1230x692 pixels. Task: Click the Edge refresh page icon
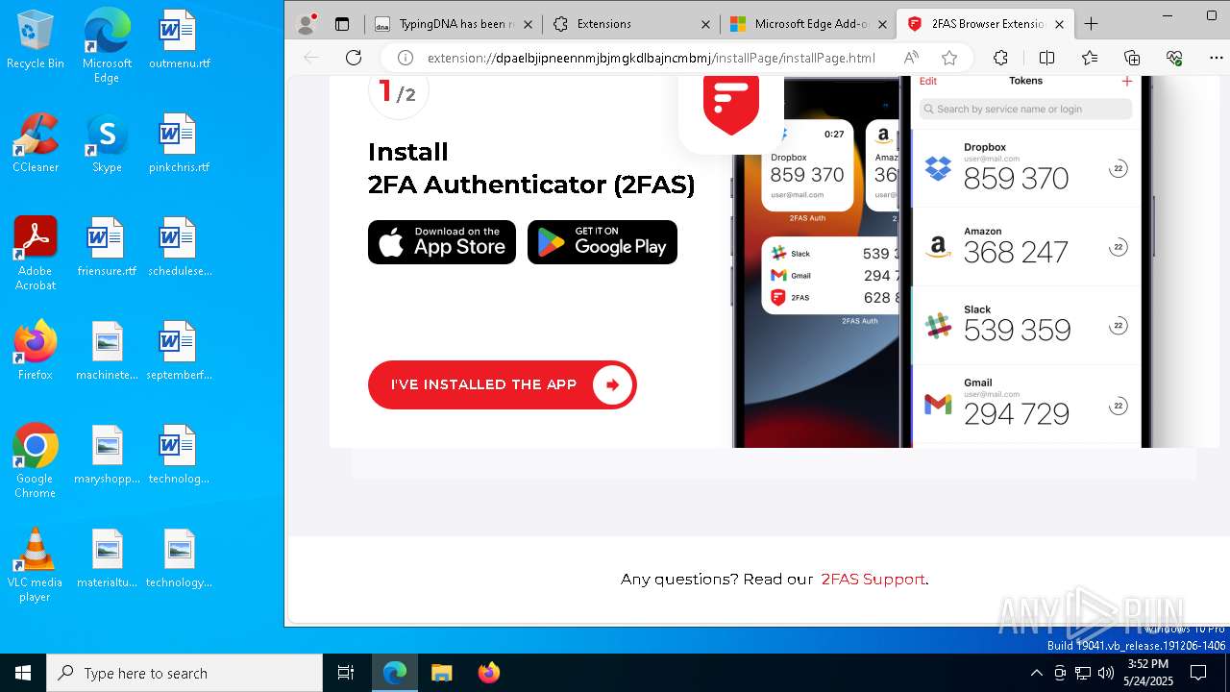(x=354, y=58)
